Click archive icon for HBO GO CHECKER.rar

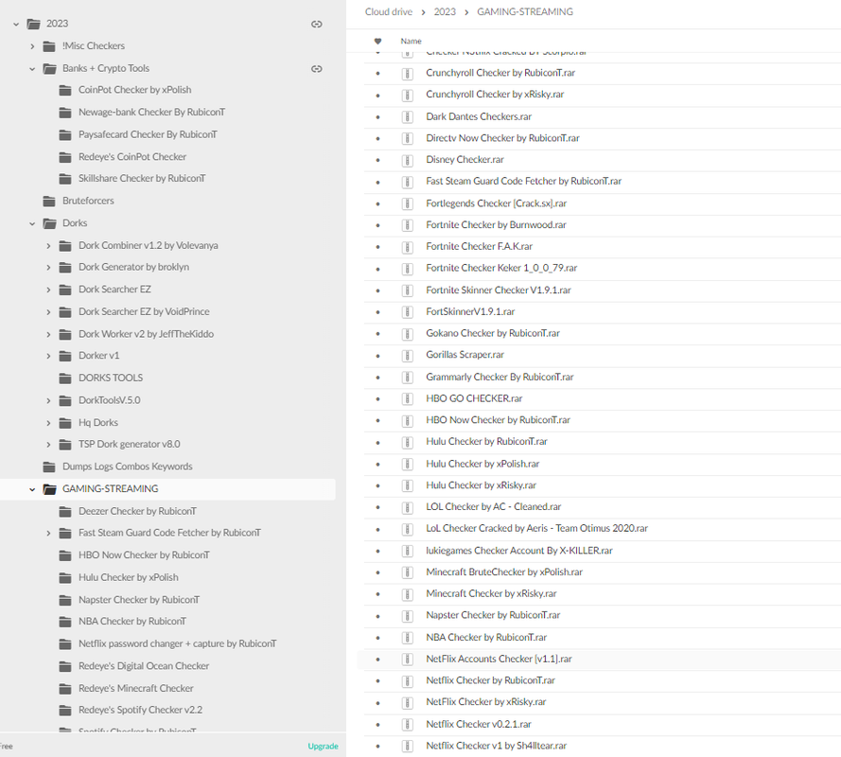tap(407, 398)
